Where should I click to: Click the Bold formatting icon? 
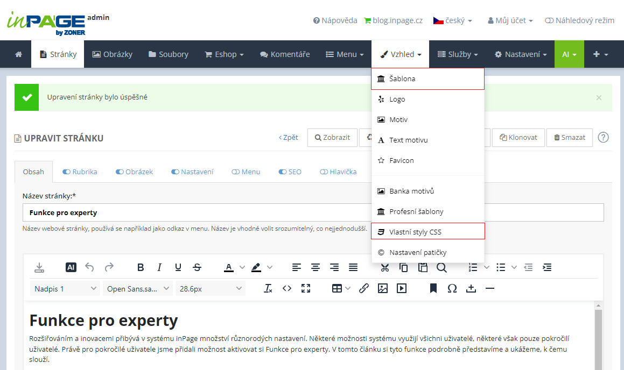(x=141, y=267)
